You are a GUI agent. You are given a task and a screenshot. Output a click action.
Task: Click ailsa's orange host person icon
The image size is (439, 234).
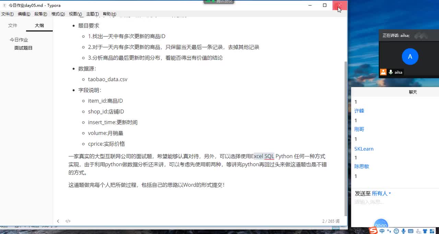point(383,72)
